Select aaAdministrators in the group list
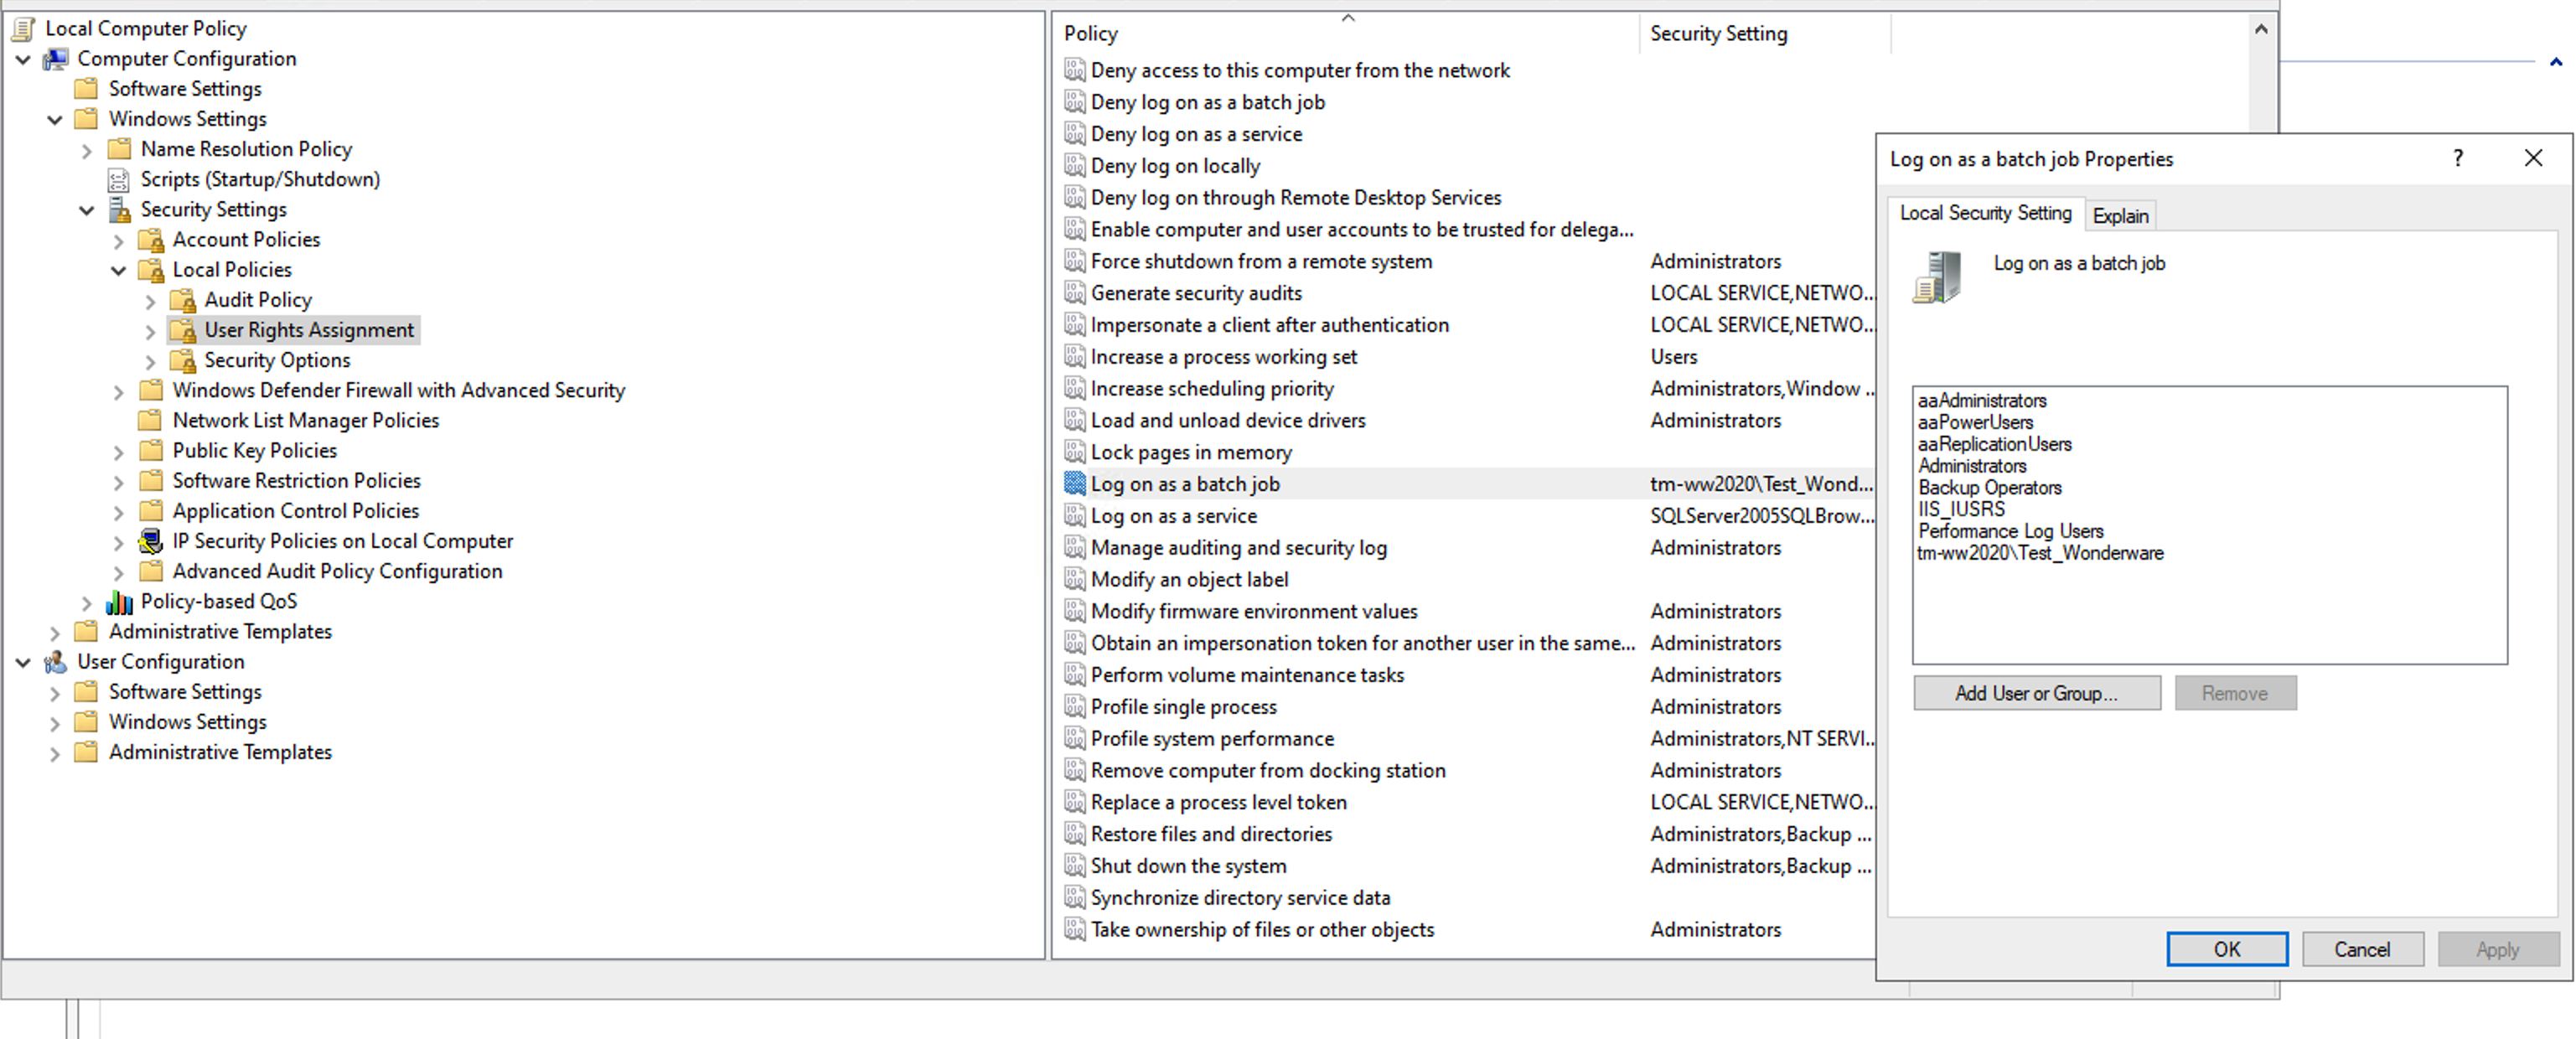The height and width of the screenshot is (1039, 2576). [x=1981, y=400]
